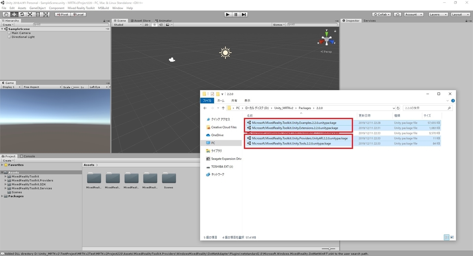
Task: Toggle Pivot/Center handle position
Action: tap(62, 14)
